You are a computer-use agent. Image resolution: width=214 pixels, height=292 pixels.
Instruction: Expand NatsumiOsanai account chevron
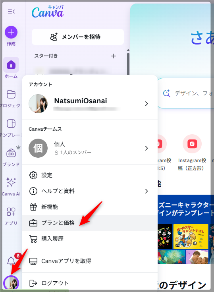point(147,104)
